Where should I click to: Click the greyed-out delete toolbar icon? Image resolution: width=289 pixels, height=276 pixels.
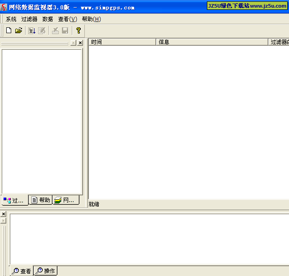point(55,30)
